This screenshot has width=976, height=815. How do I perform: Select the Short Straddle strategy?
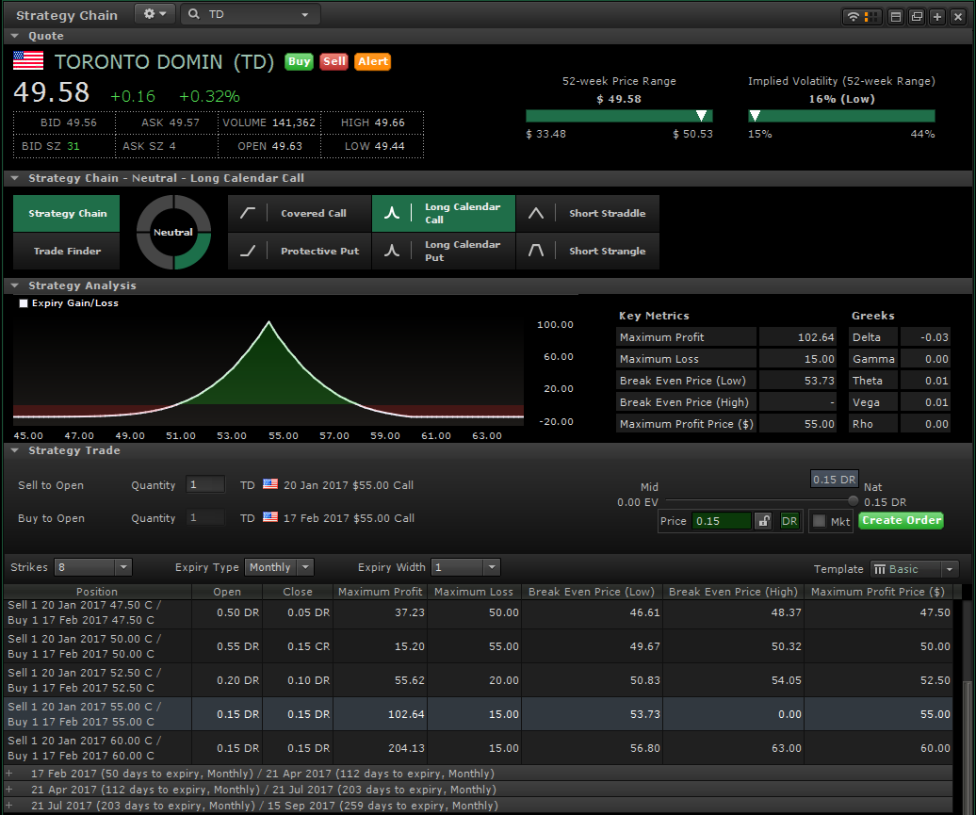click(588, 213)
